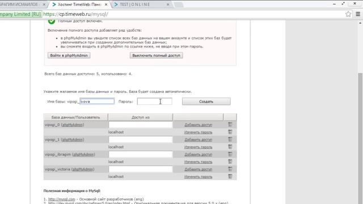Viewport: 363px width, 204px height.
Task: Switch to the TEST | ONLINE tab
Action: 142,5
